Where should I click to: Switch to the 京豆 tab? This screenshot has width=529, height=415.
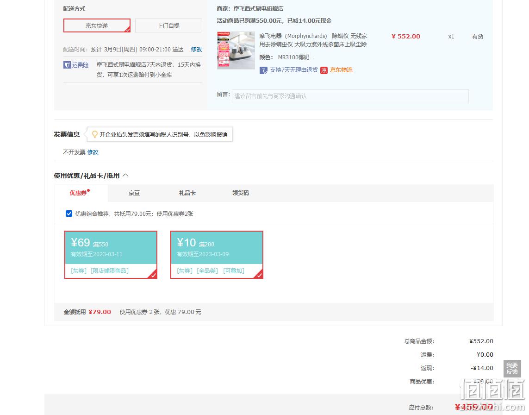(134, 193)
